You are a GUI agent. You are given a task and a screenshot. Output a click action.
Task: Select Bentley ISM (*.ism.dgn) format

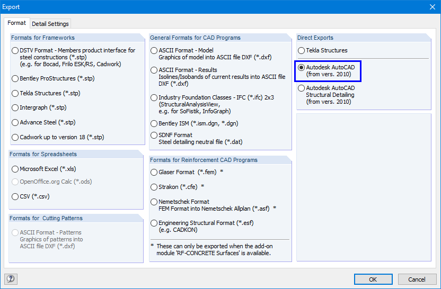tap(154, 123)
